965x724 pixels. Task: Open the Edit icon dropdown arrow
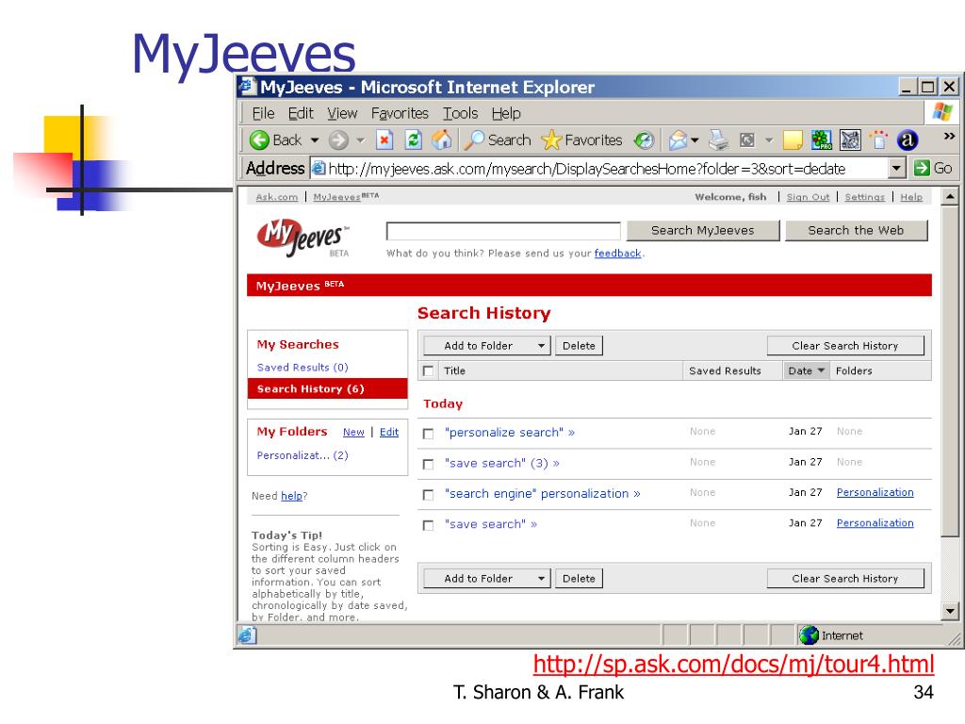click(x=769, y=140)
